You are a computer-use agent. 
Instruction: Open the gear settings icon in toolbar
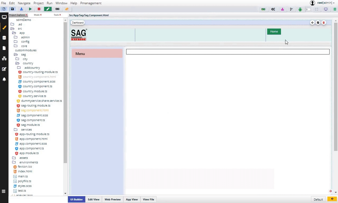pyautogui.click(x=273, y=9)
